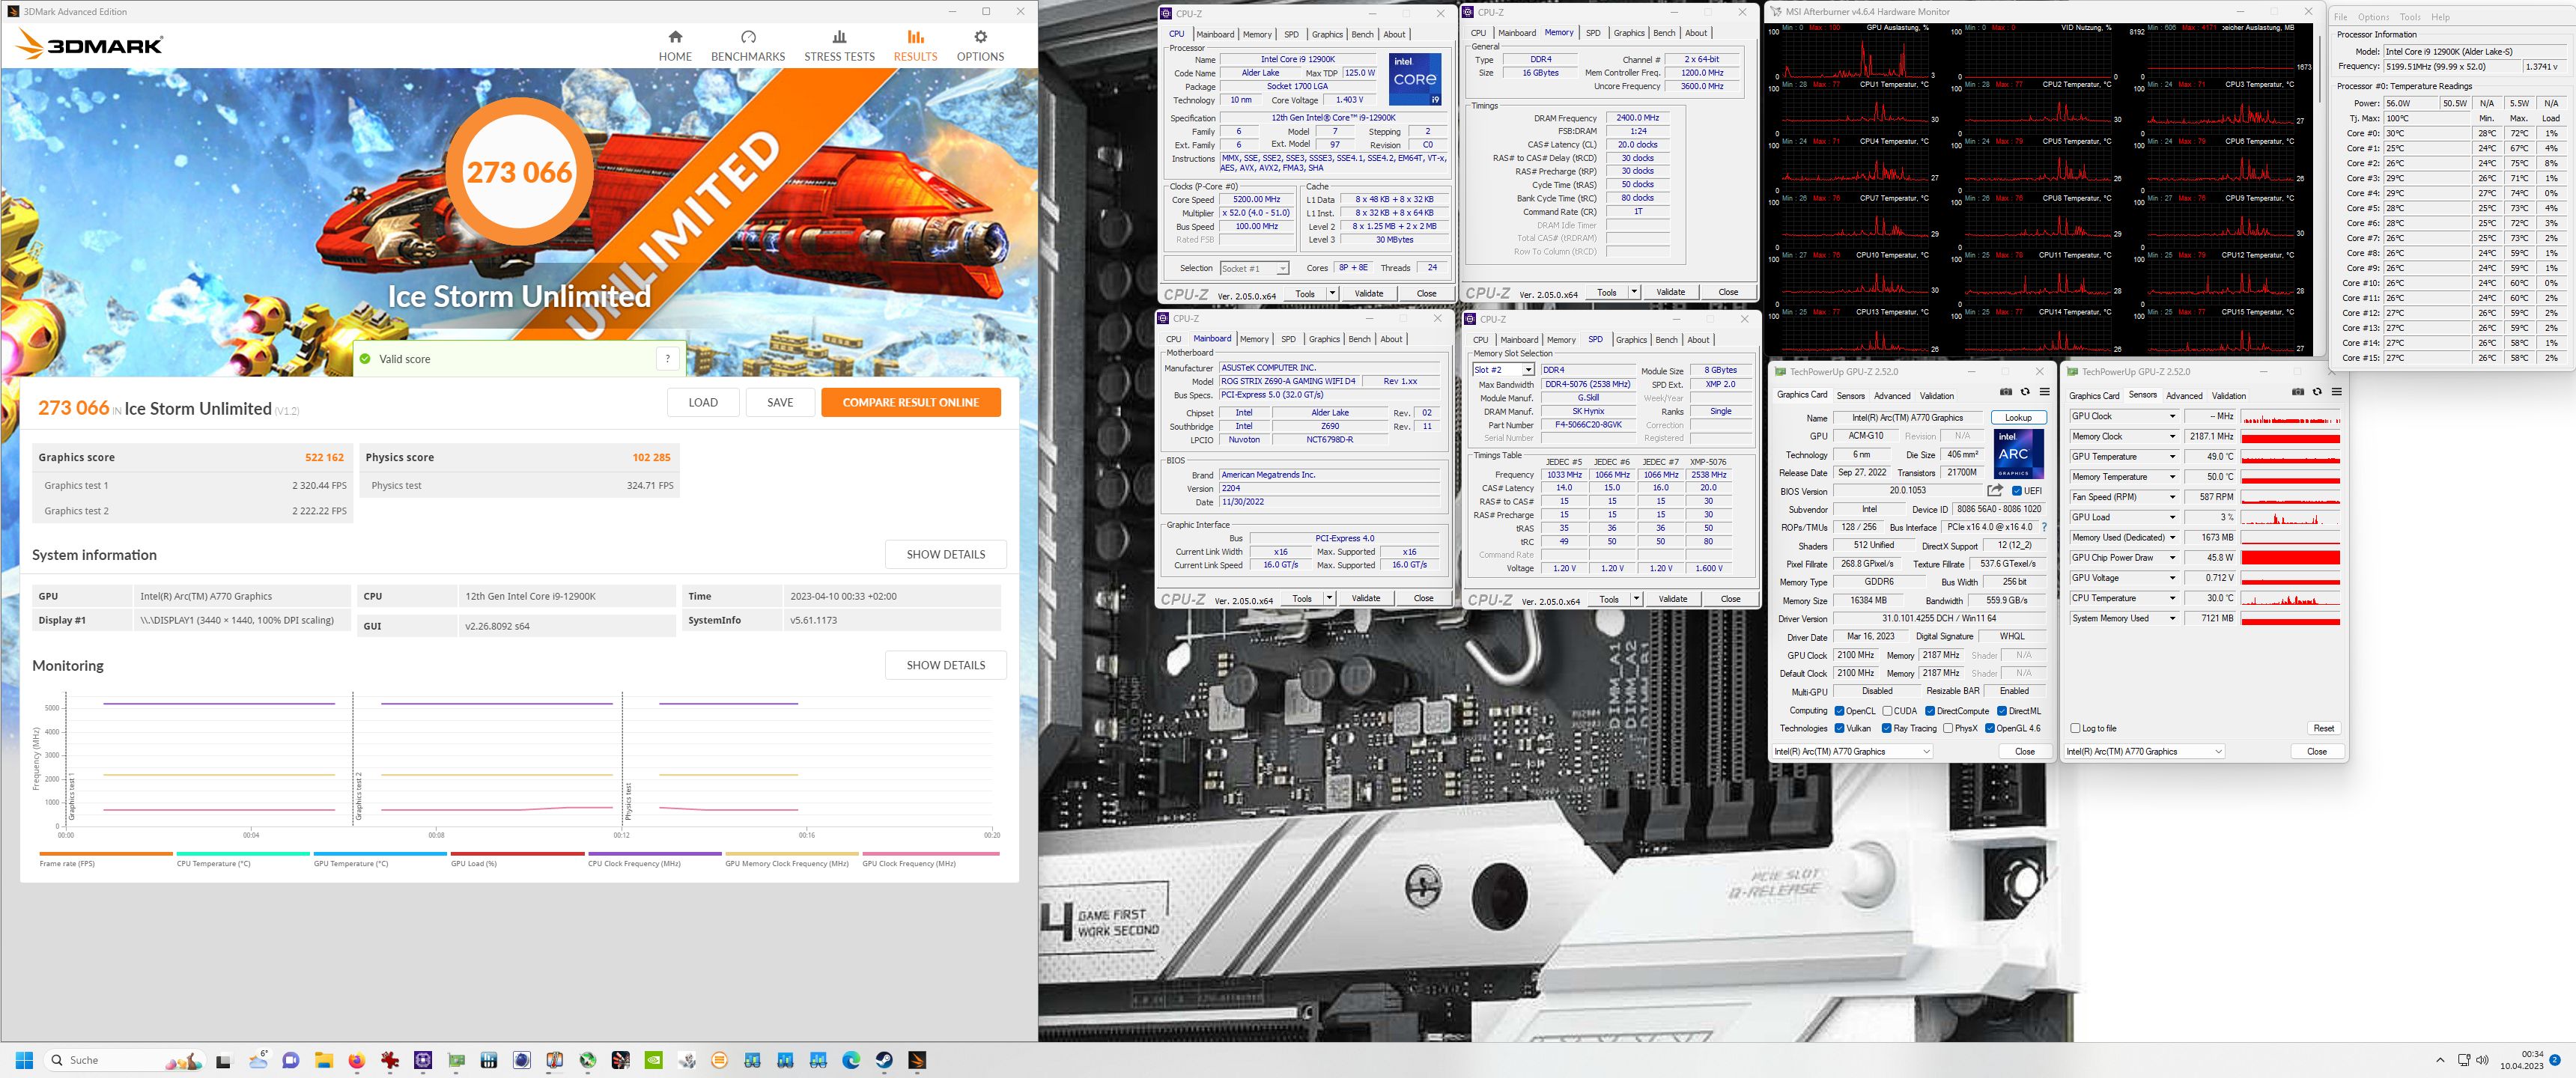Enable Log to file in GPU-Z Sensors
The image size is (2576, 1078).
pyautogui.click(x=2076, y=728)
